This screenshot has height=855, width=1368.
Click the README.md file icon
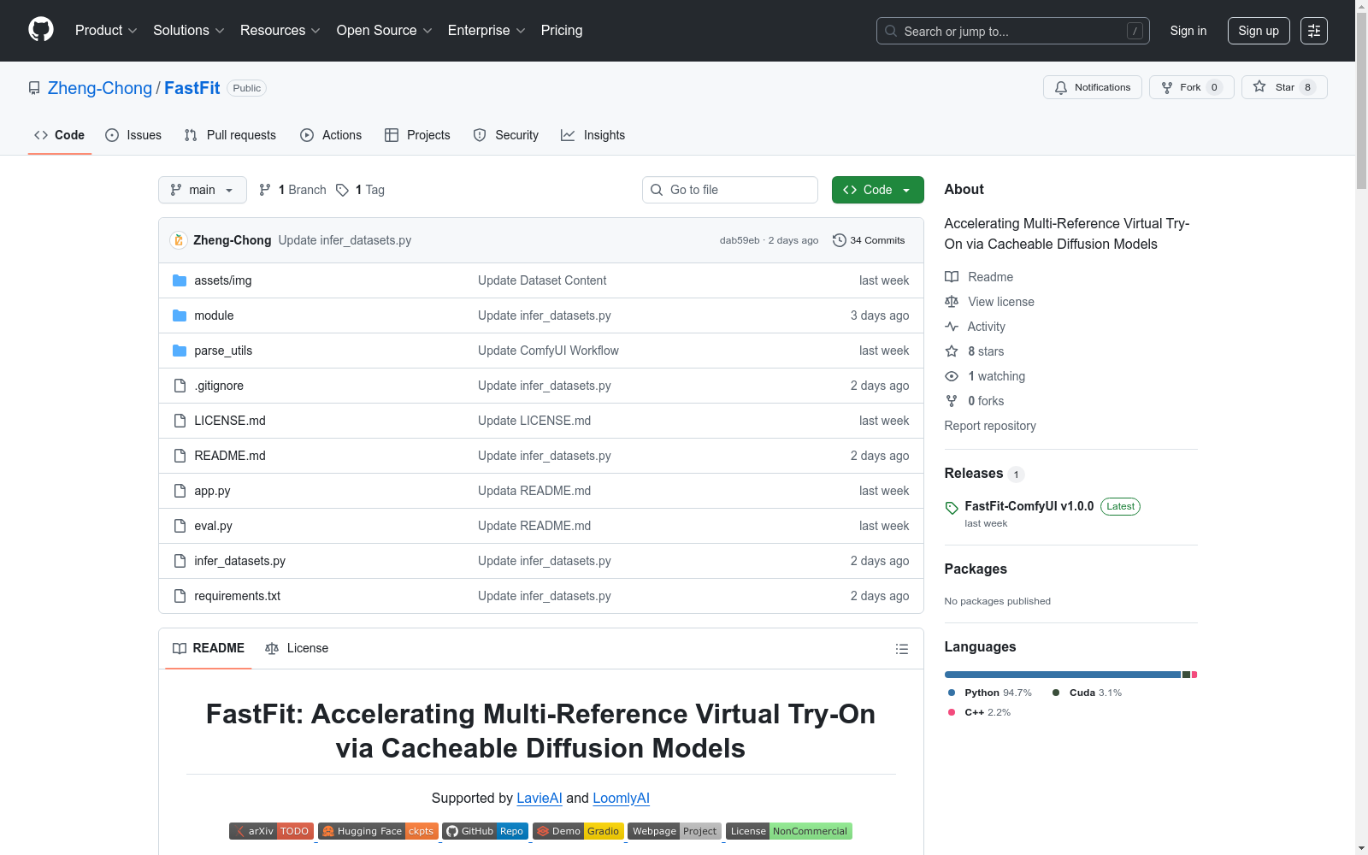point(180,456)
